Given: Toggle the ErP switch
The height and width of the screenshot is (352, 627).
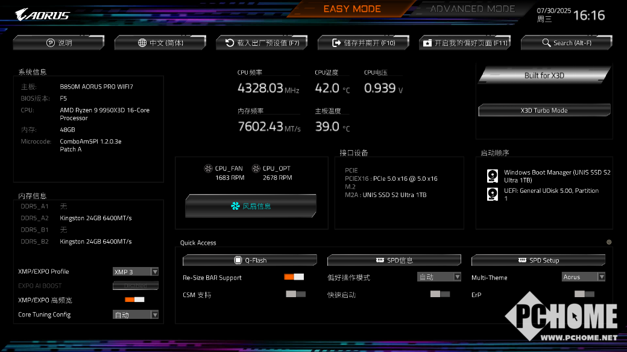Looking at the screenshot, I should 584,294.
